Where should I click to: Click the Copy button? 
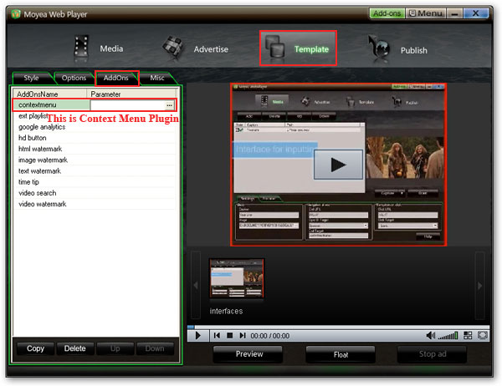point(35,348)
